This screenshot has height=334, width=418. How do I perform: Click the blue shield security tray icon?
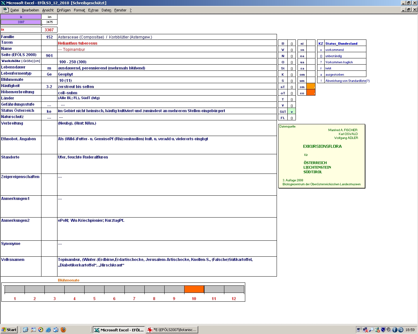tap(383, 330)
